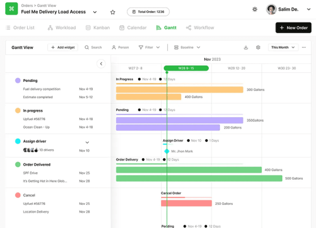316x228 pixels.
Task: Click the green app logo icon
Action: tap(12, 9)
